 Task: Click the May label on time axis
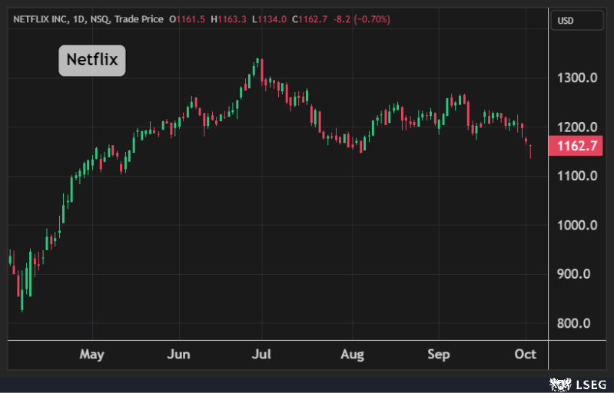91,355
